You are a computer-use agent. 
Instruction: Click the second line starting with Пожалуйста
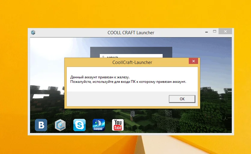(x=128, y=81)
